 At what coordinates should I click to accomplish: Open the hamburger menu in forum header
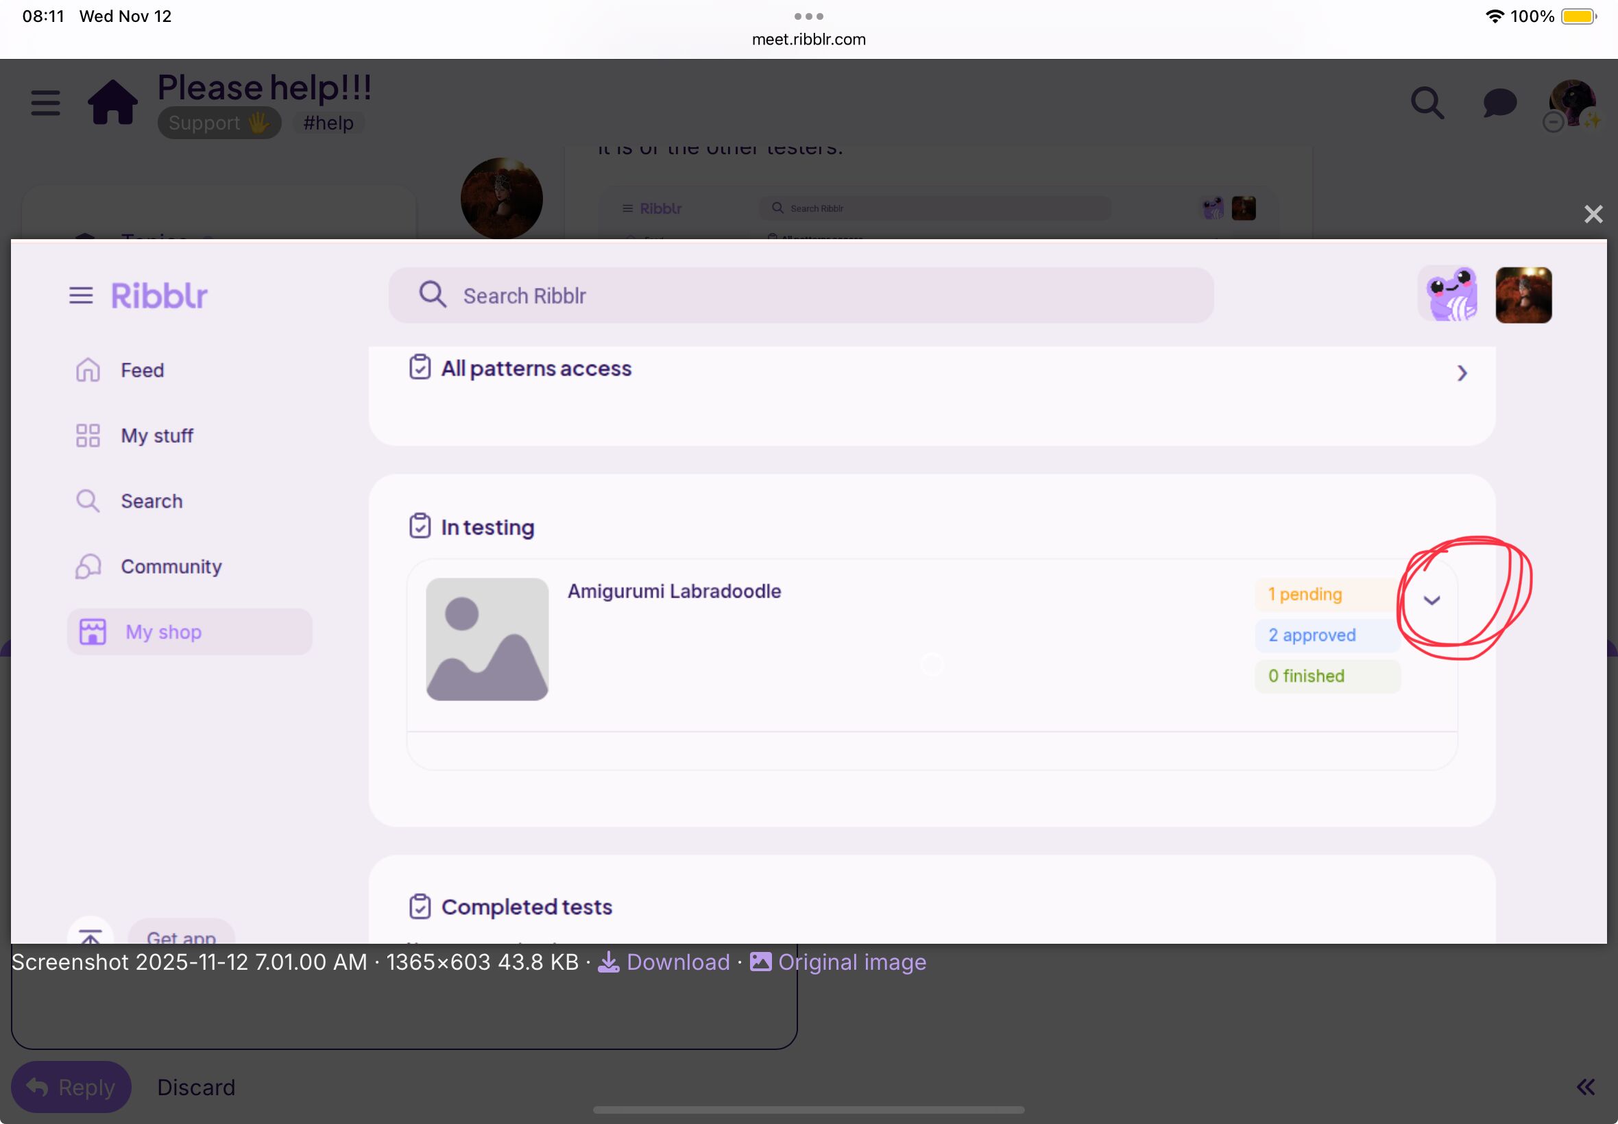(x=45, y=103)
